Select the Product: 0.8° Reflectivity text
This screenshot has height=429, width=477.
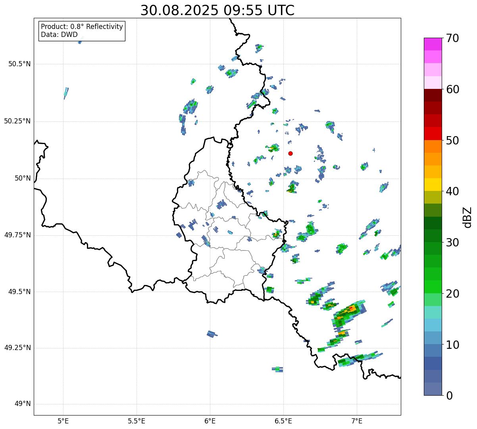click(x=82, y=27)
